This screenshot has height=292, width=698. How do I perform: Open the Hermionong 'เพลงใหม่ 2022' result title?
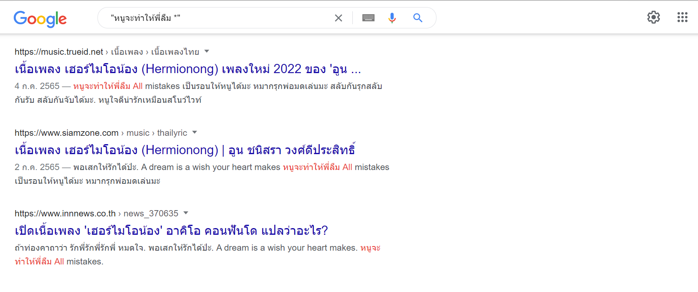pos(188,69)
